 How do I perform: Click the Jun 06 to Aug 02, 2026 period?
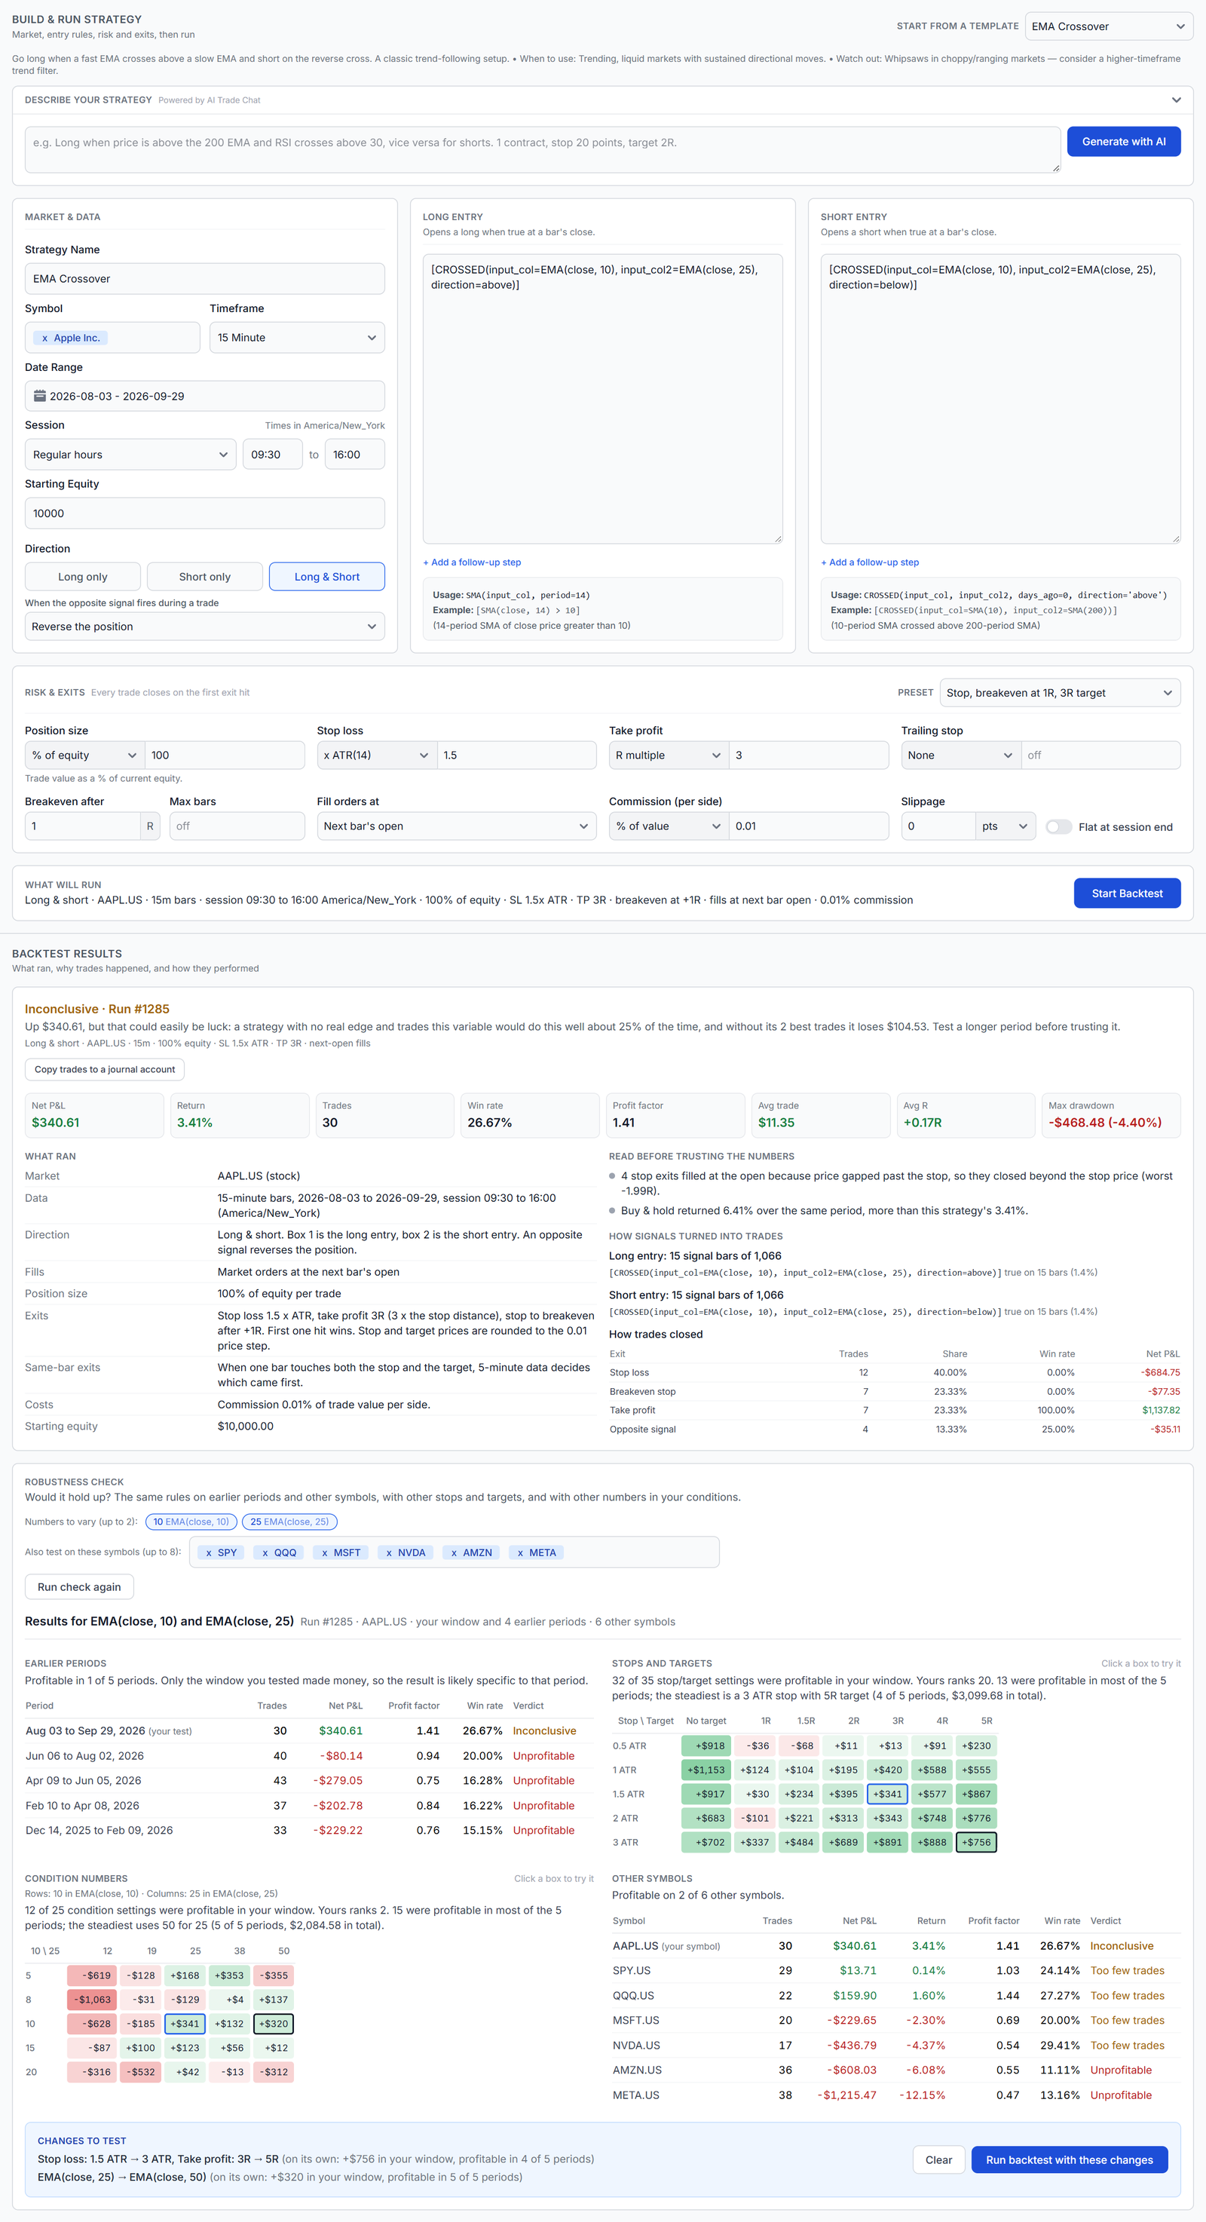[84, 1756]
